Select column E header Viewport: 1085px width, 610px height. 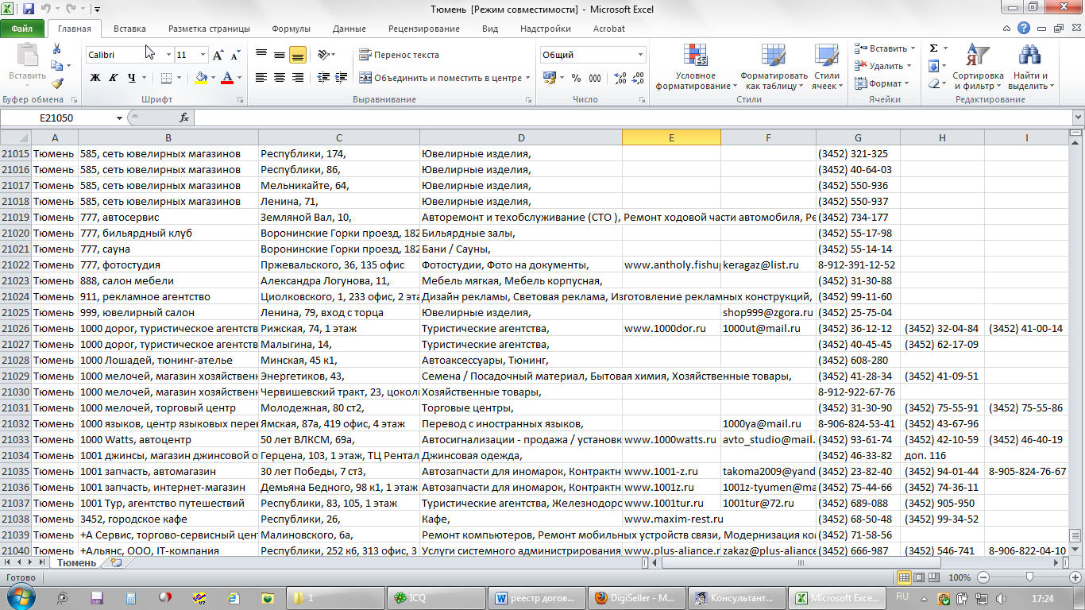click(671, 137)
